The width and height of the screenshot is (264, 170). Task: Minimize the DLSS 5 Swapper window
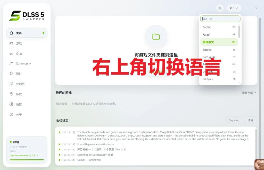[247, 8]
